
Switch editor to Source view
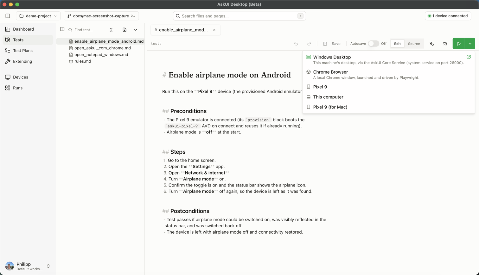point(414,44)
